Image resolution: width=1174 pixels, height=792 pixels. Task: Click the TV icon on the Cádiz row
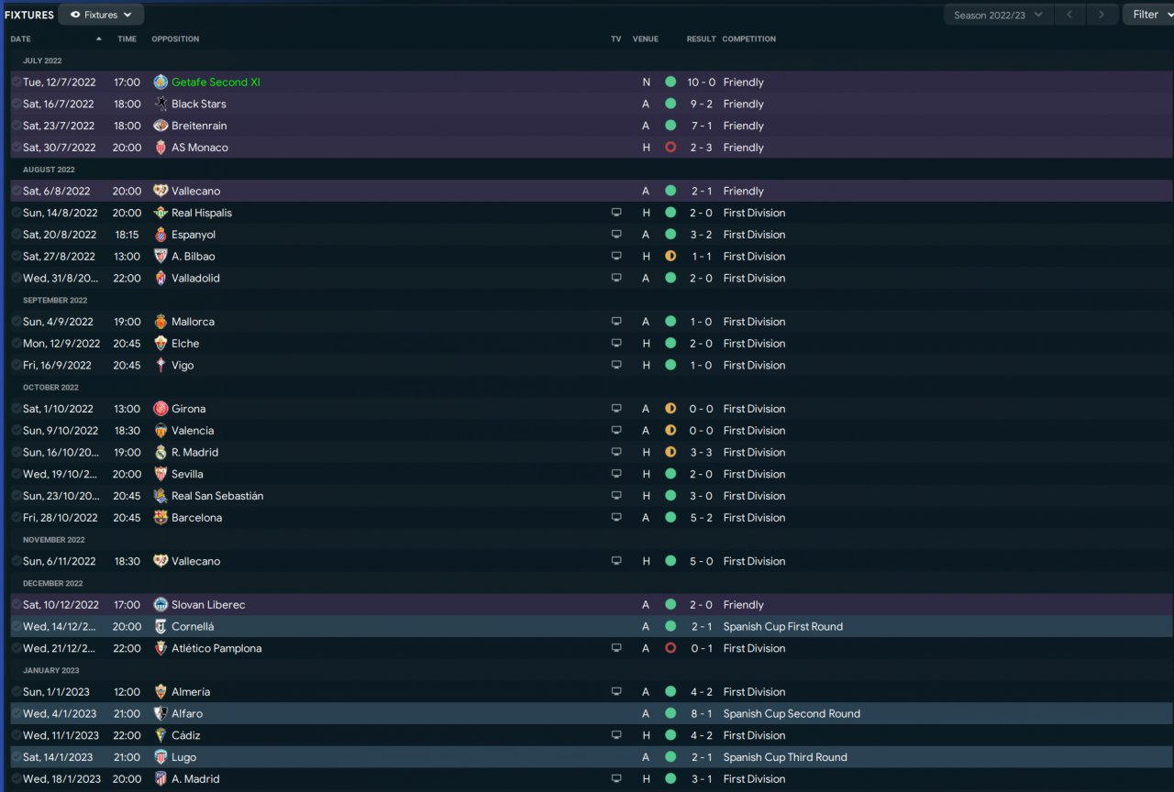616,735
